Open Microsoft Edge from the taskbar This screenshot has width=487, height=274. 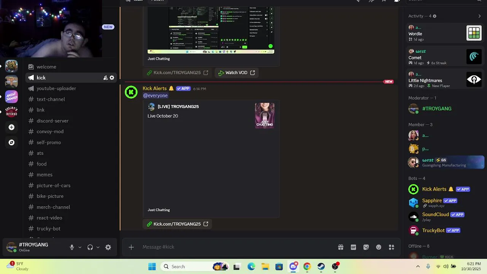click(x=251, y=266)
